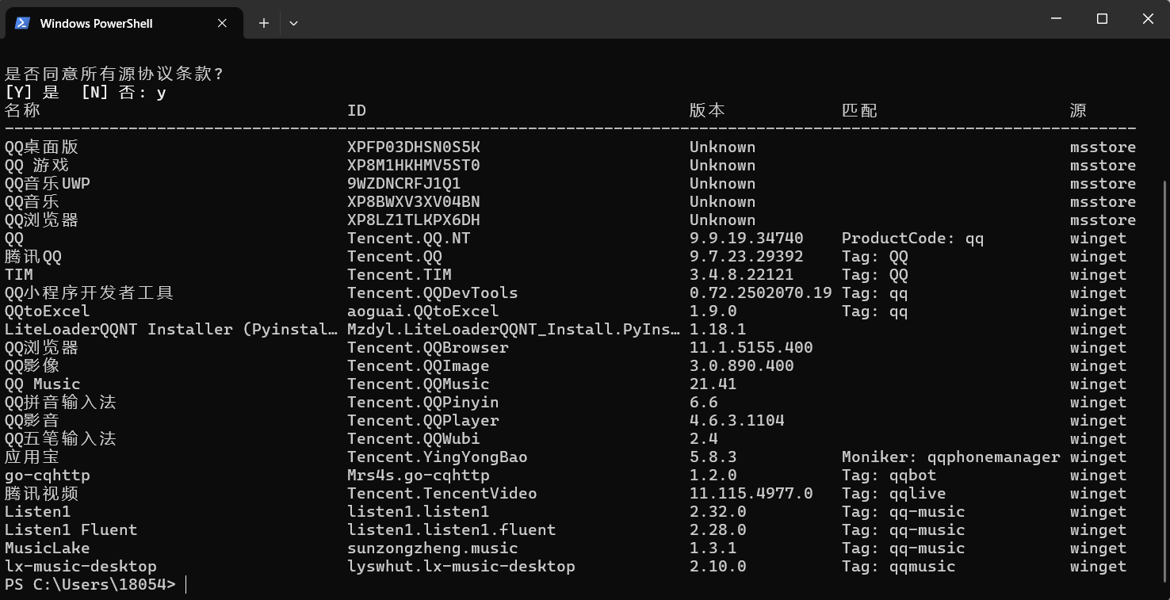The image size is (1170, 600).
Task: Click the '[Y] 是 [N] 否: y' line
Action: tap(86, 92)
